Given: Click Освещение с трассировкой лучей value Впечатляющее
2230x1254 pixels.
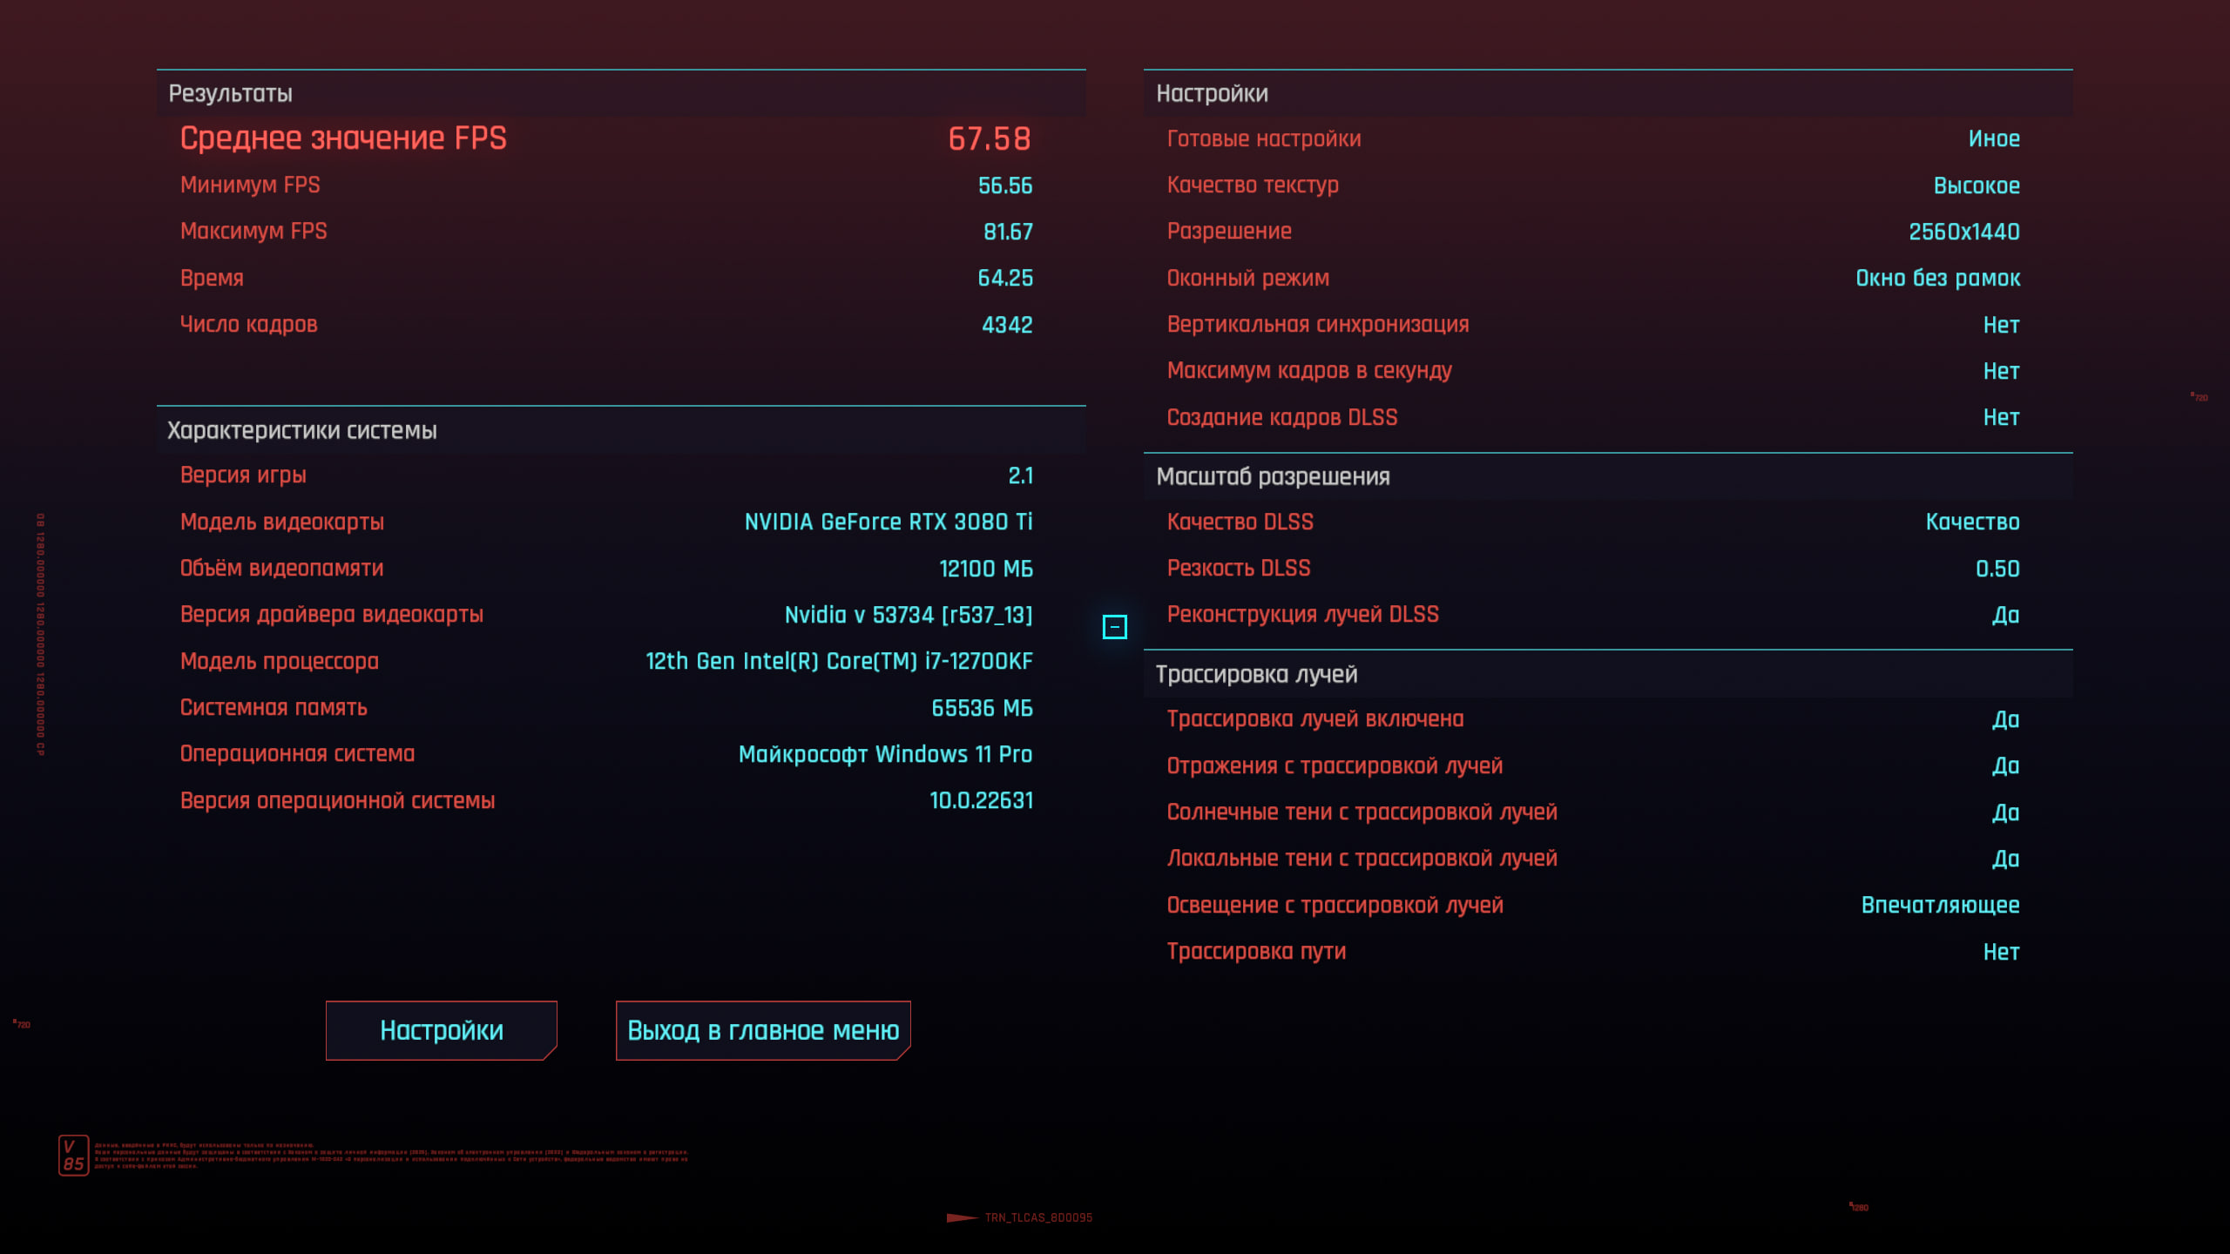Looking at the screenshot, I should pyautogui.click(x=1940, y=905).
